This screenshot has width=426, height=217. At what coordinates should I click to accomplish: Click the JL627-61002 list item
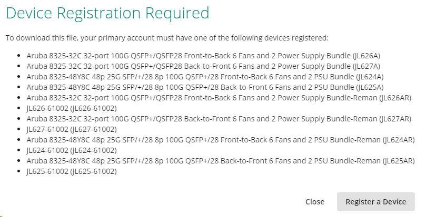pos(72,129)
